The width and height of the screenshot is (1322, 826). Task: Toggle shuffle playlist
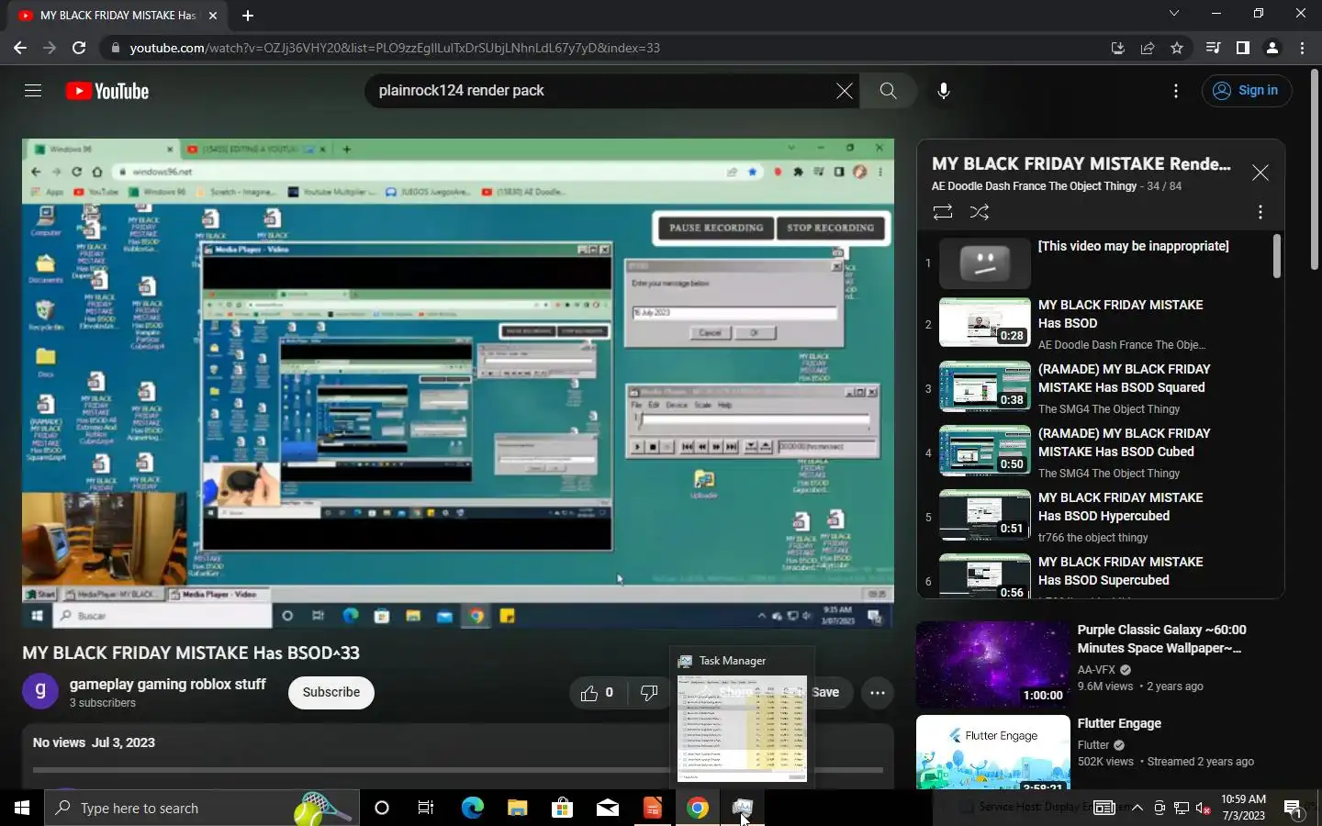pos(980,212)
